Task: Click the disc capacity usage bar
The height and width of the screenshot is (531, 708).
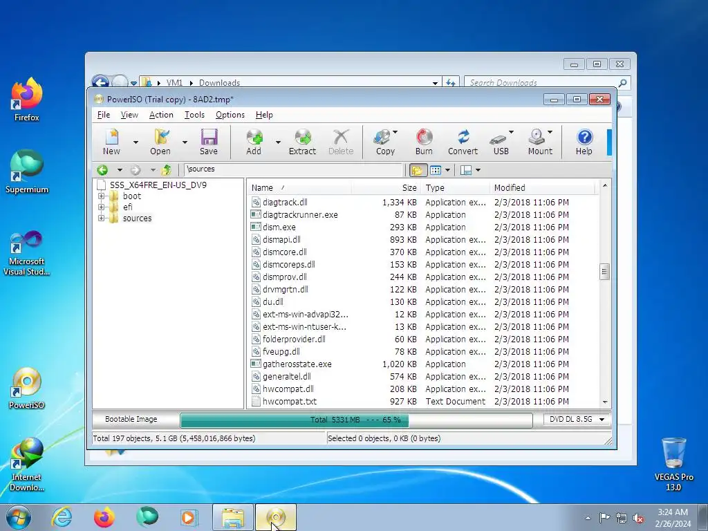Action: point(356,420)
